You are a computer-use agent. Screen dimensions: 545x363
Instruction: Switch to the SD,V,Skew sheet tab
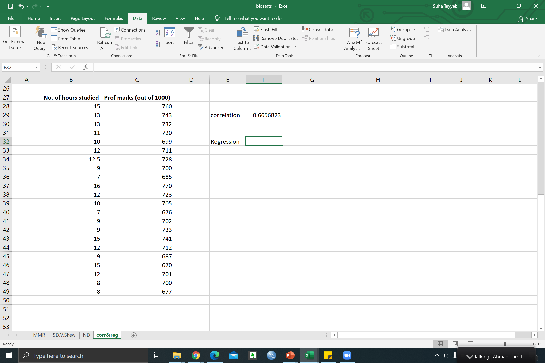coord(64,335)
